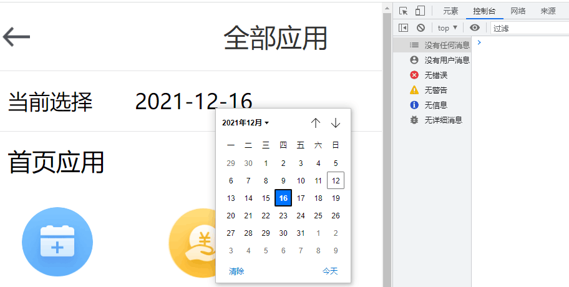Image resolution: width=569 pixels, height=287 pixels.
Task: Open the top context dropdown
Action: [x=447, y=27]
